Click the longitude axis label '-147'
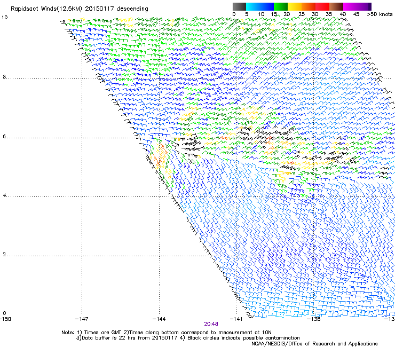The image size is (395, 347). click(82, 319)
